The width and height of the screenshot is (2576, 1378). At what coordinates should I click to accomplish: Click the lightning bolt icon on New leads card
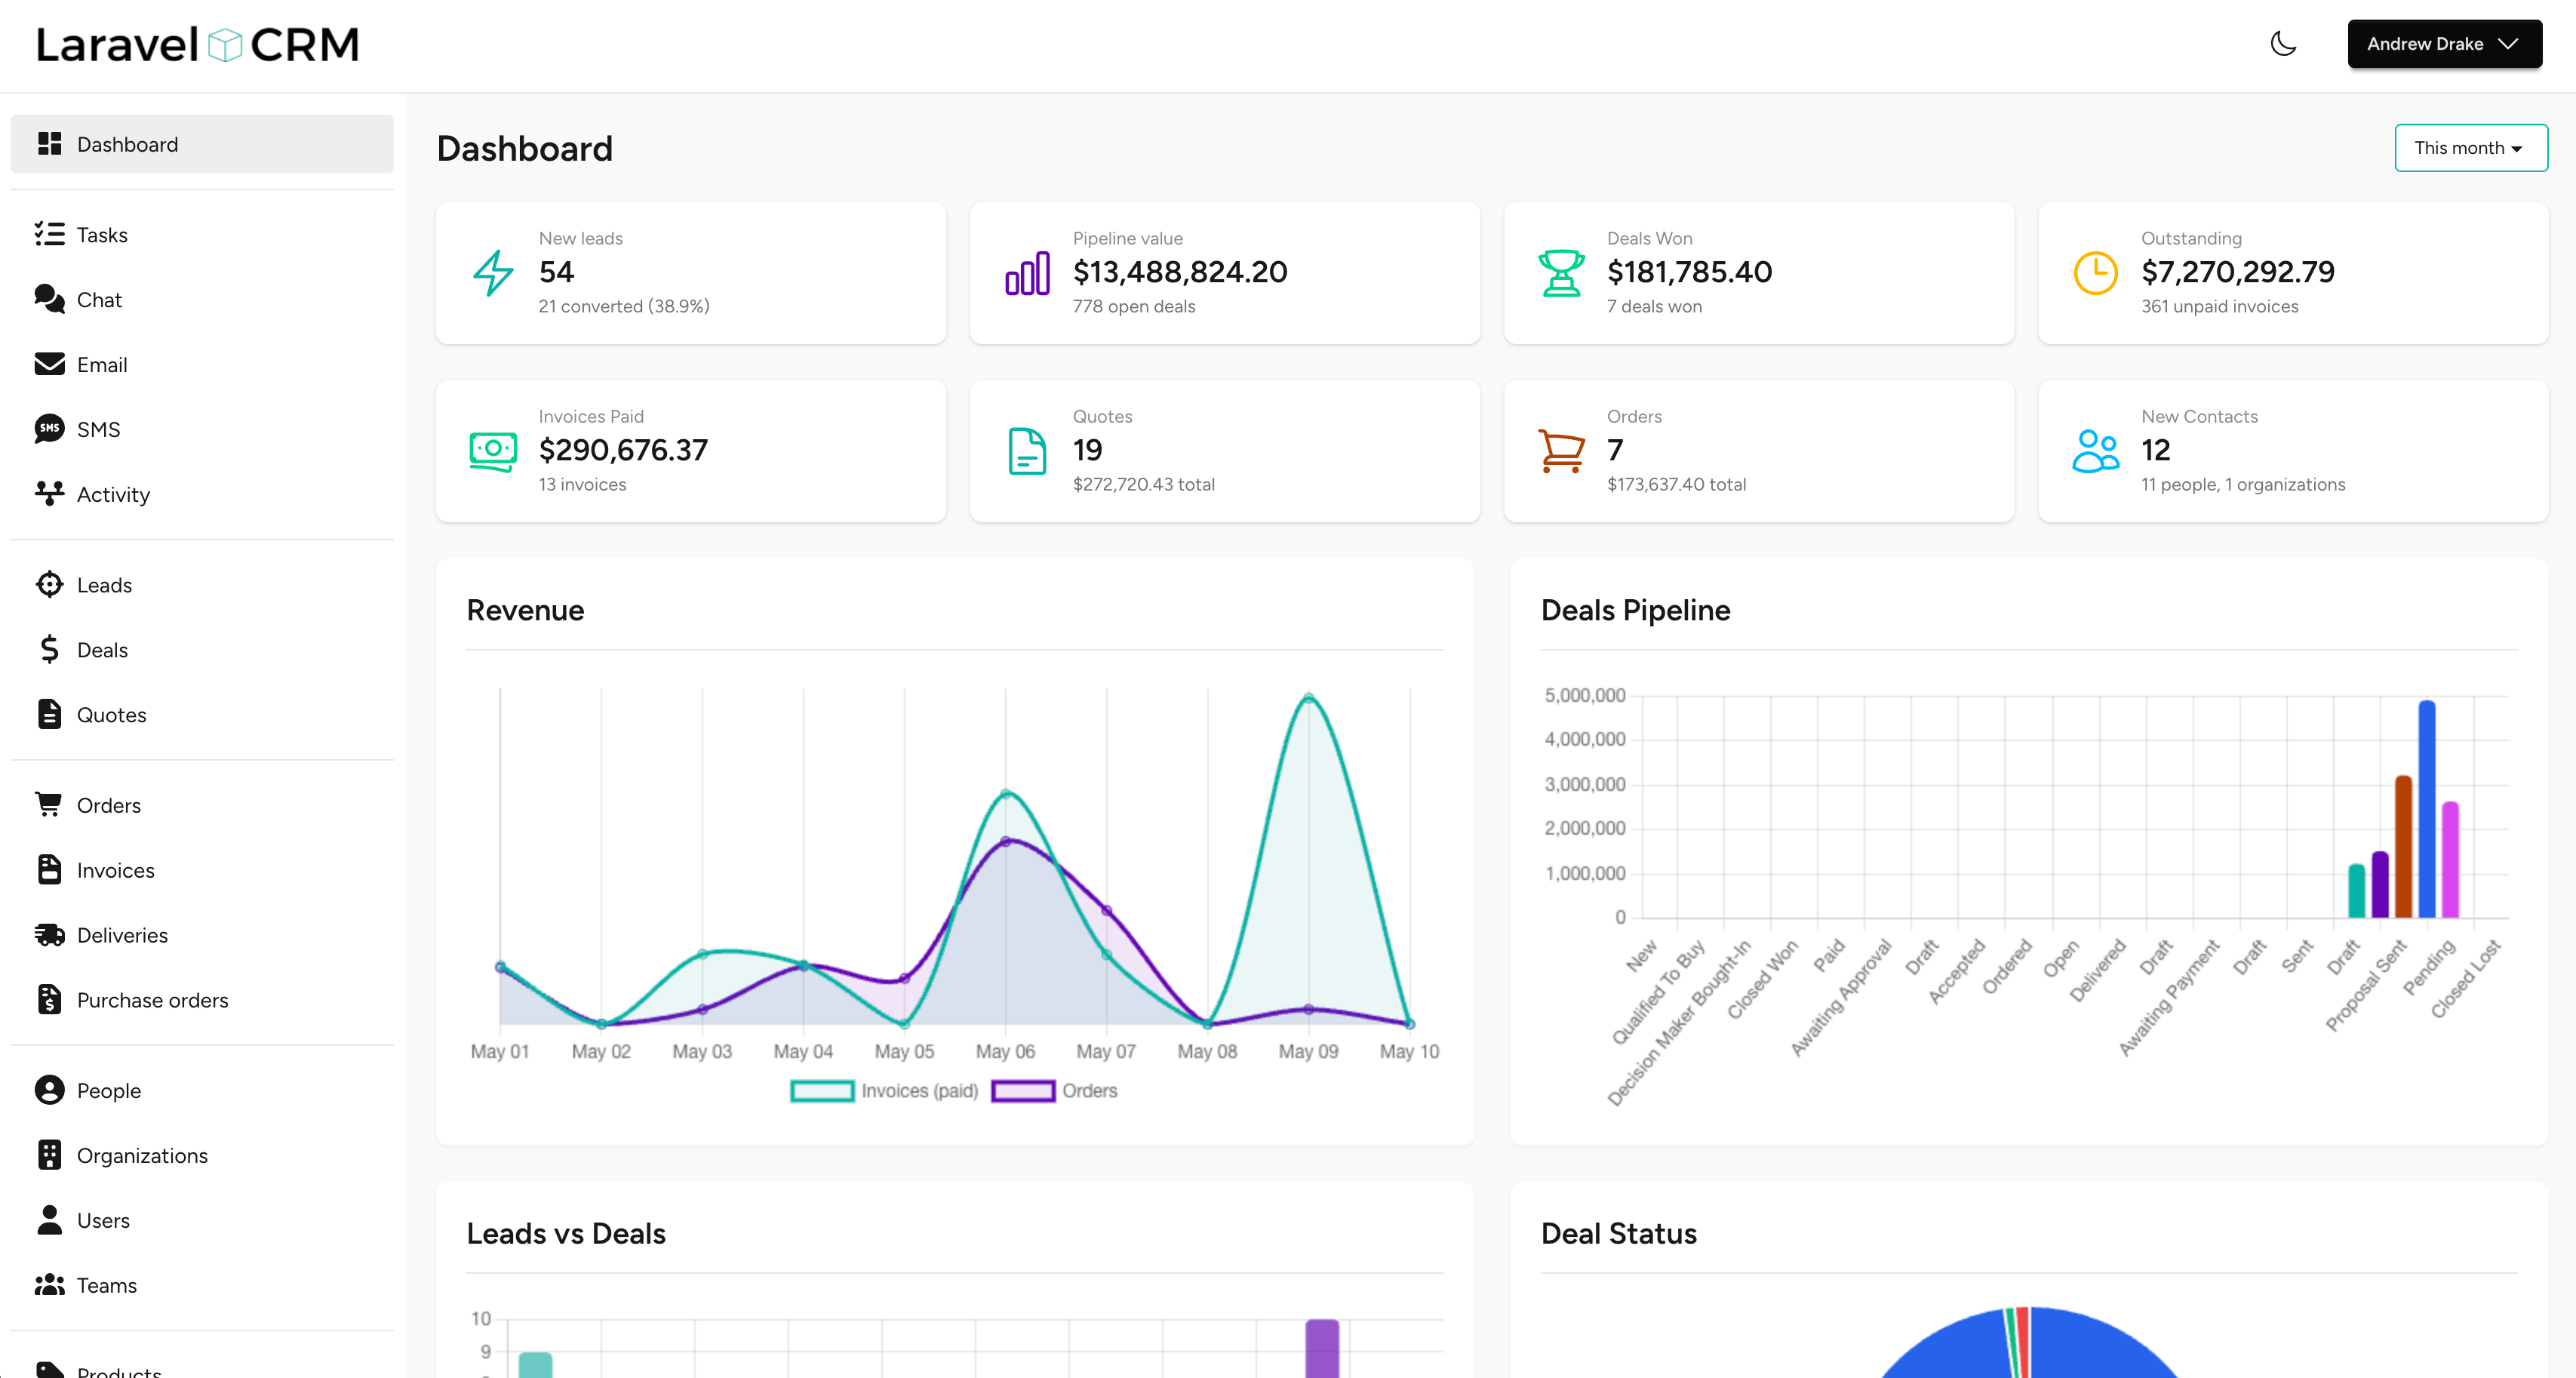(x=493, y=273)
